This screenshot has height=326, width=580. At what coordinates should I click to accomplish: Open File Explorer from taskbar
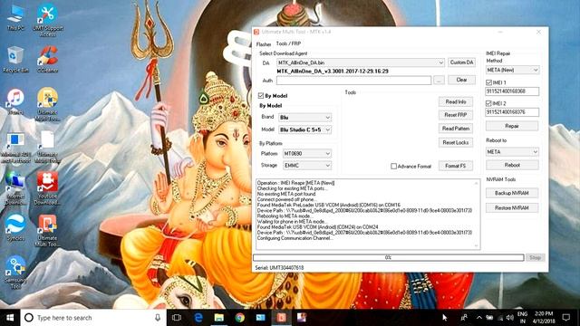pyautogui.click(x=219, y=318)
